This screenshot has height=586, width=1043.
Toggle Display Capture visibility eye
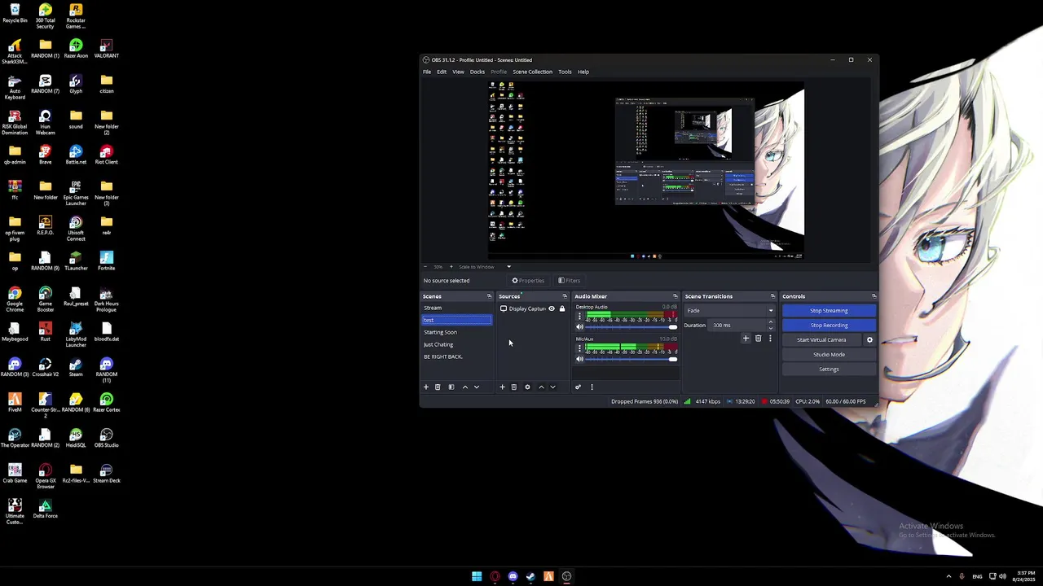click(x=552, y=309)
